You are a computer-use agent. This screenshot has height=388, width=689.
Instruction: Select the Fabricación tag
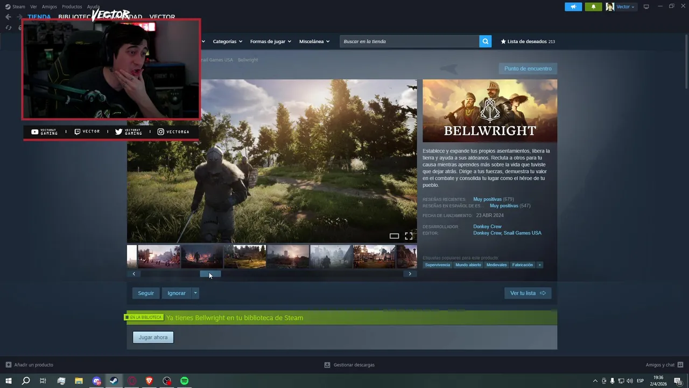(x=523, y=265)
